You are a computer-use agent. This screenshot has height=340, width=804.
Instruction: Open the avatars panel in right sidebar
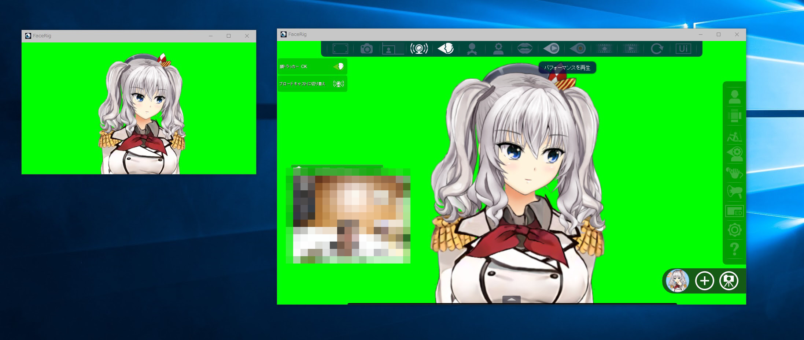[x=734, y=97]
